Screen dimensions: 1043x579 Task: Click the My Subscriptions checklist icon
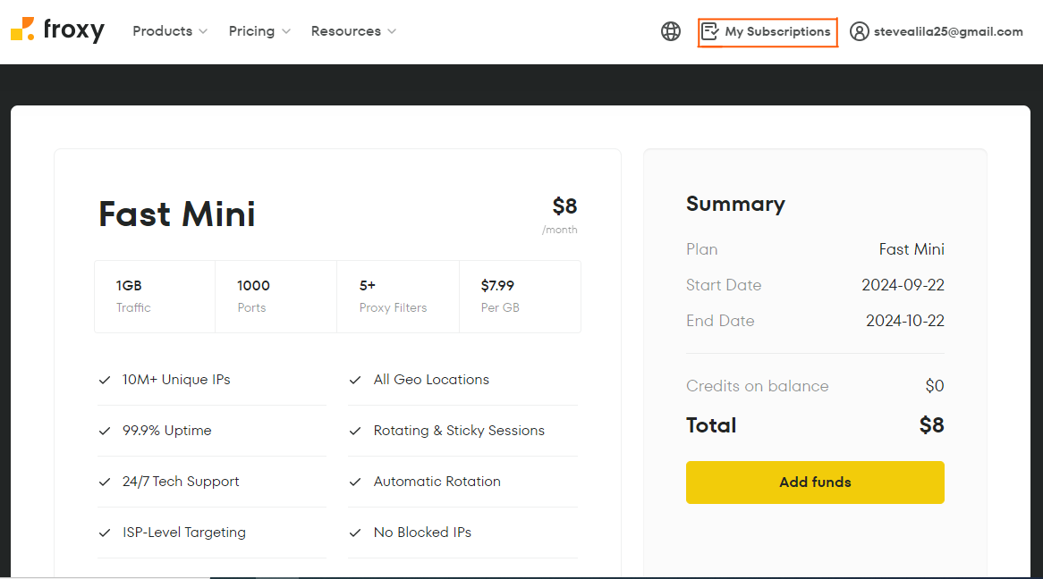[x=710, y=31]
